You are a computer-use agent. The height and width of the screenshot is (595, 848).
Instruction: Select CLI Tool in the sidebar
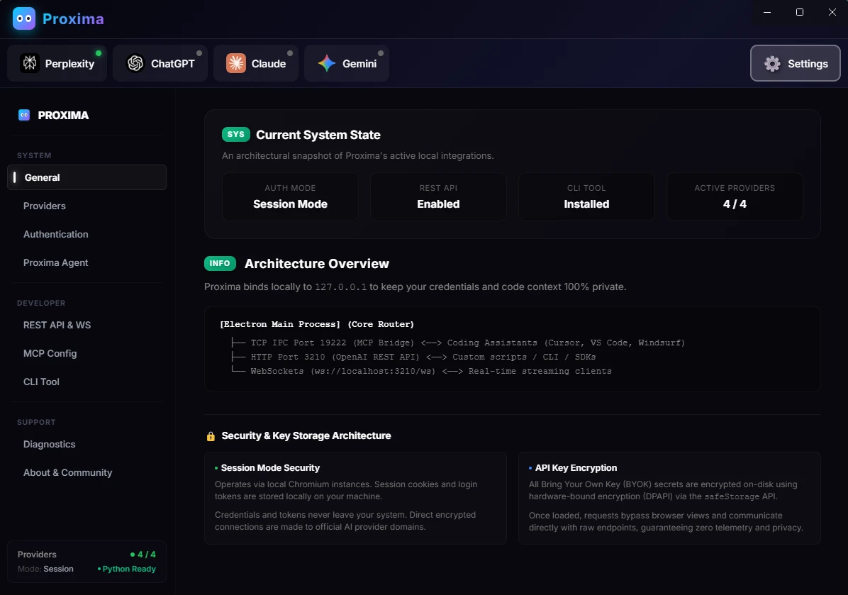87,382
